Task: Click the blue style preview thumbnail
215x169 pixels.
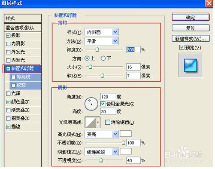Action: (x=191, y=65)
